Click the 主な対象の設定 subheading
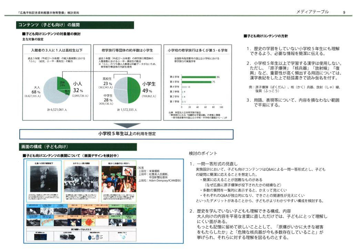Viewport: 353px width, 250px height. click(x=33, y=39)
